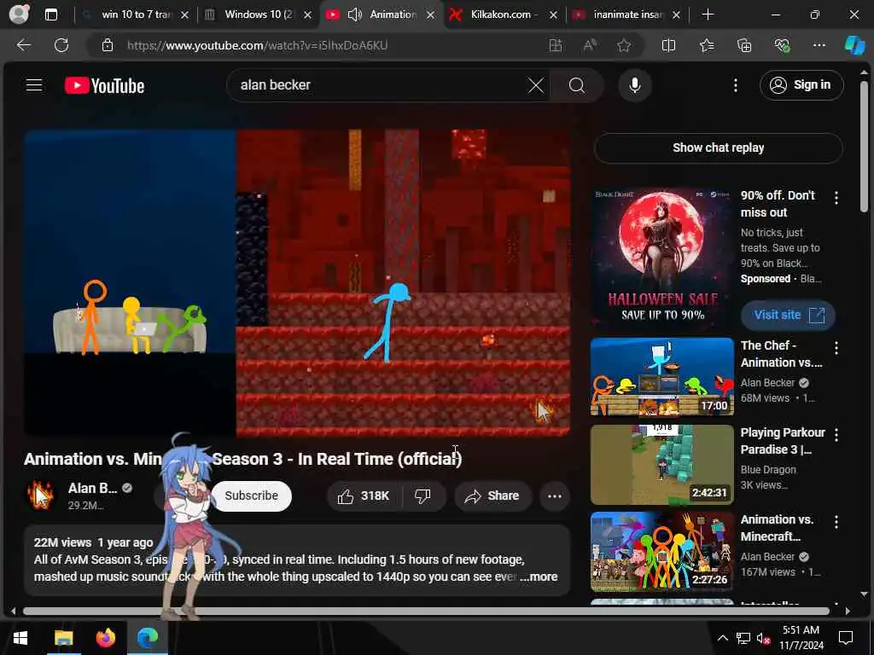874x655 pixels.
Task: Open options for 'The Chef' video
Action: pyautogui.click(x=836, y=348)
